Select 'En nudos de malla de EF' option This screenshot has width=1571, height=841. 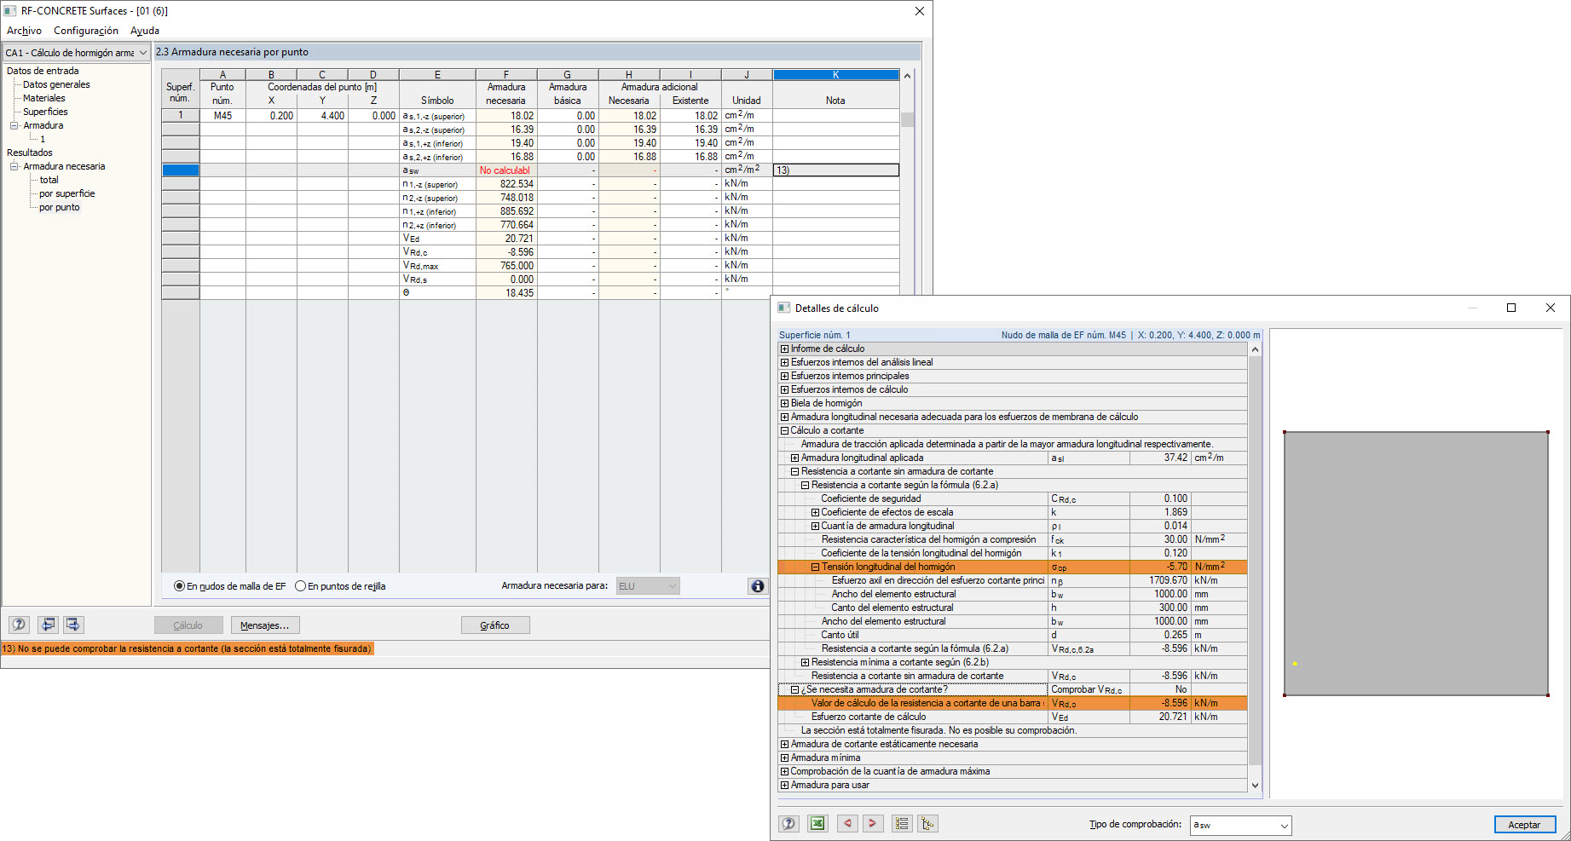(229, 586)
